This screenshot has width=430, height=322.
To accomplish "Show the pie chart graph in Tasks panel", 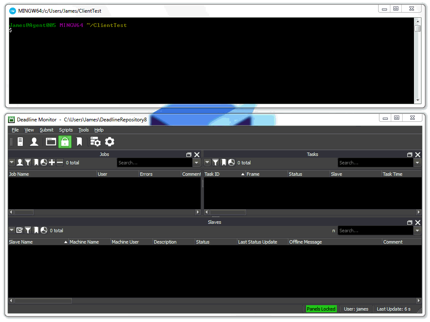I will (231, 163).
